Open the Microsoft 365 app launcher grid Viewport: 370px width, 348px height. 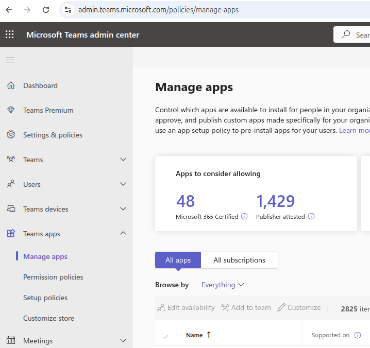click(10, 34)
